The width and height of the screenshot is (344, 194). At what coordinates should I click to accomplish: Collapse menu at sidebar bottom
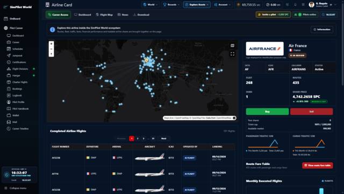click(16, 188)
